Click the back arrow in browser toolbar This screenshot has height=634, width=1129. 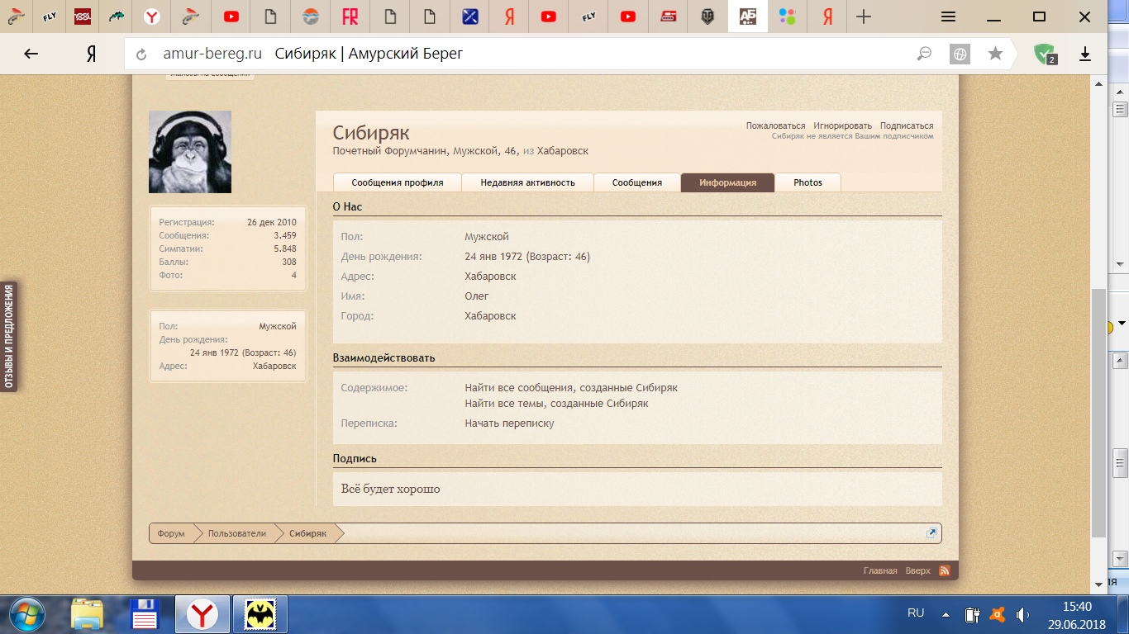[31, 54]
